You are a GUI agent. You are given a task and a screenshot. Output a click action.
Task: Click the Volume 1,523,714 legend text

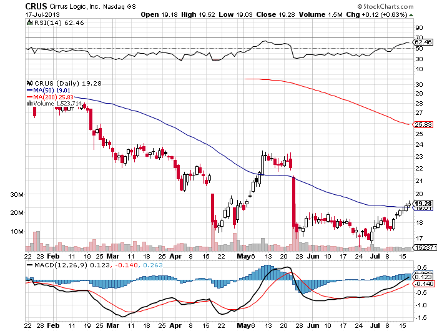coord(57,104)
